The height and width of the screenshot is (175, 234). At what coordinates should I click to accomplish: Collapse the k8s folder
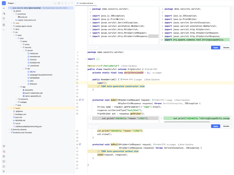click(x=19, y=87)
